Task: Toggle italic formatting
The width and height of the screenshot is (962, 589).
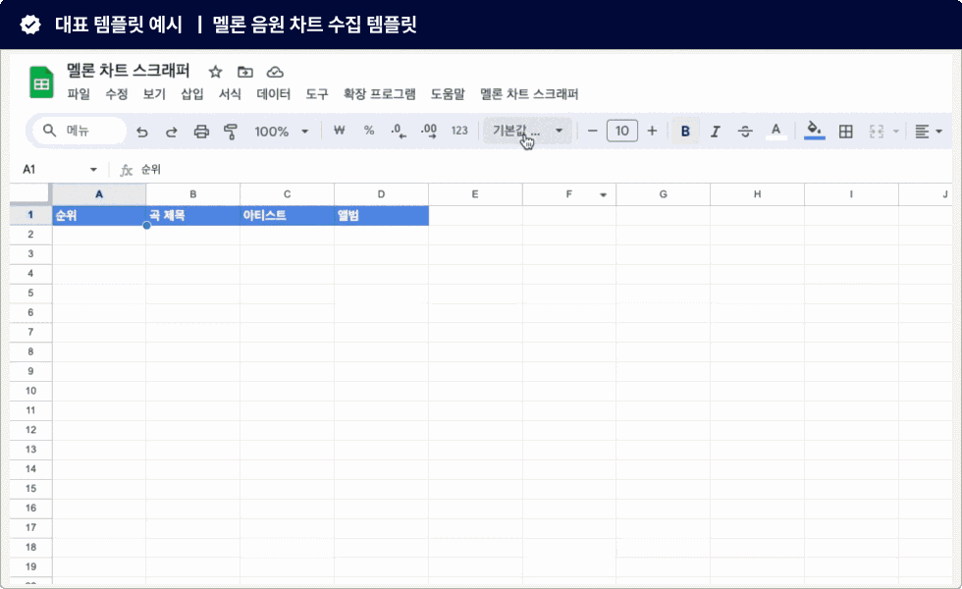Action: (716, 132)
